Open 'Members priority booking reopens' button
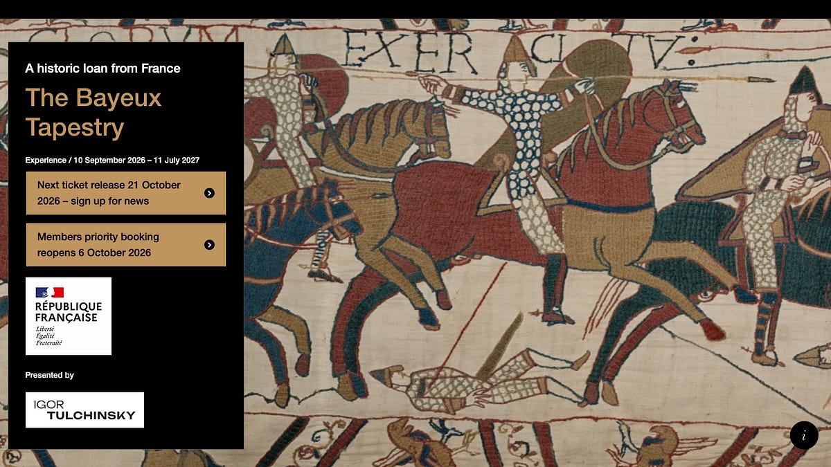 point(126,245)
